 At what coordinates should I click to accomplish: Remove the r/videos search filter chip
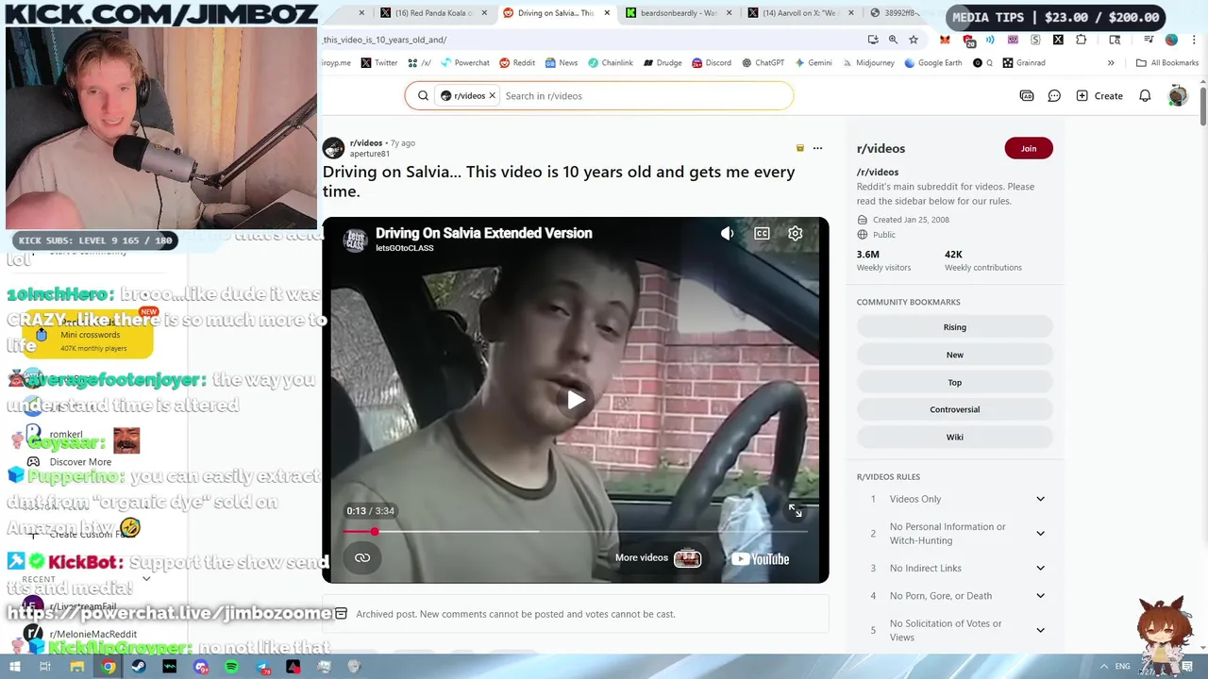(x=492, y=95)
